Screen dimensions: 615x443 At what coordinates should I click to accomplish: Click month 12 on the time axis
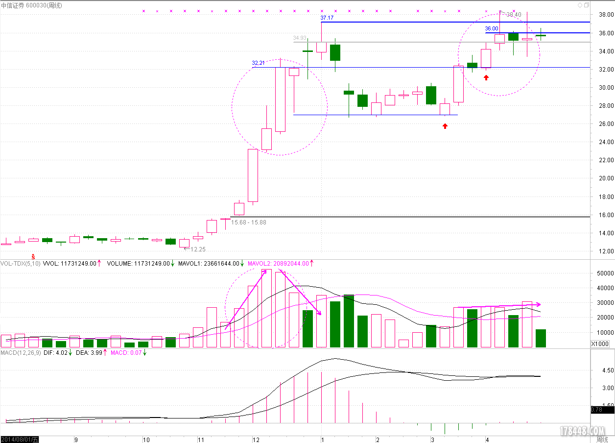pyautogui.click(x=256, y=440)
